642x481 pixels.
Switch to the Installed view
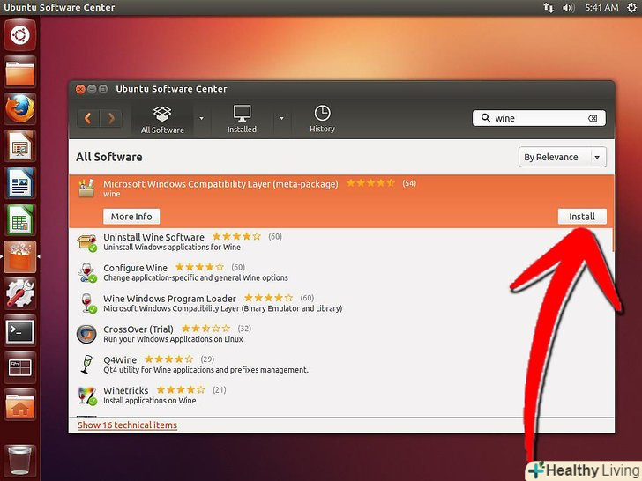[x=242, y=119]
